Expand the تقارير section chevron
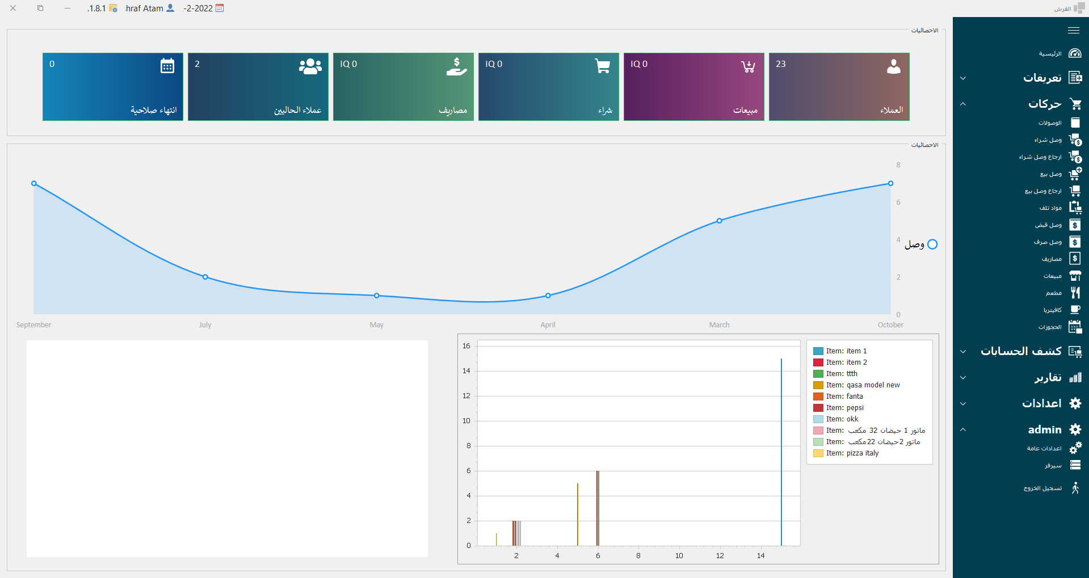The width and height of the screenshot is (1089, 578). tap(963, 378)
